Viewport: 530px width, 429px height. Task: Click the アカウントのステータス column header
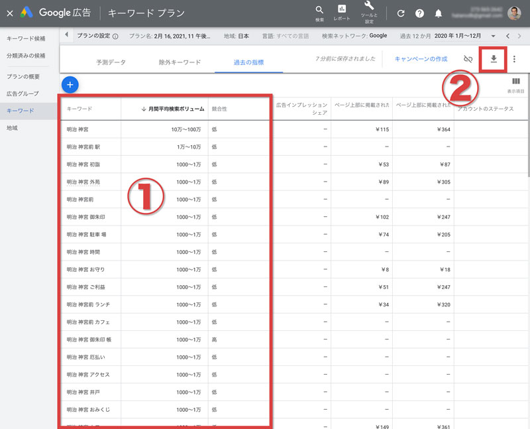click(x=486, y=109)
